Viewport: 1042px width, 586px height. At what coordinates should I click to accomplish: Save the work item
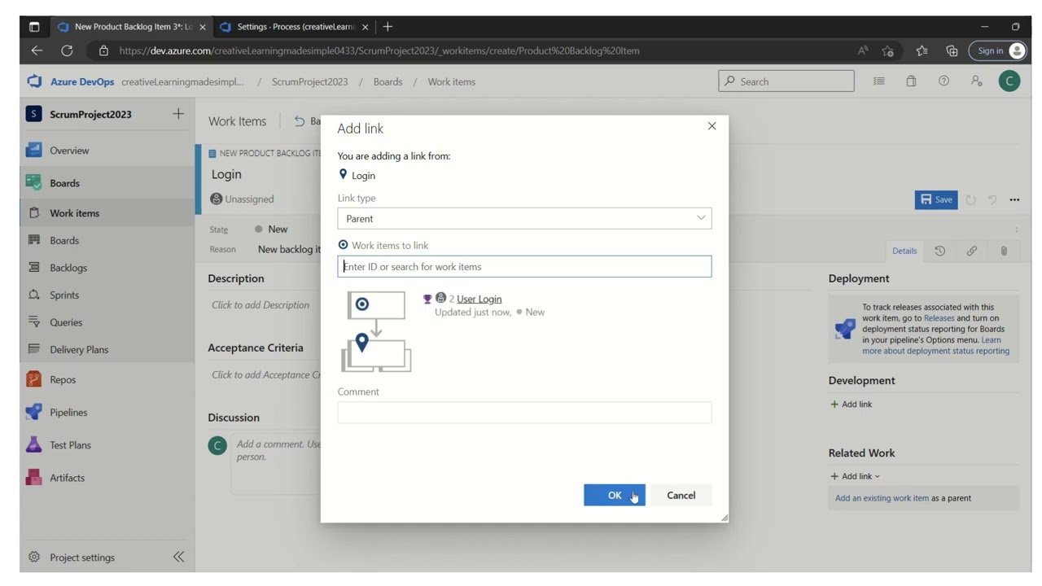tap(936, 199)
